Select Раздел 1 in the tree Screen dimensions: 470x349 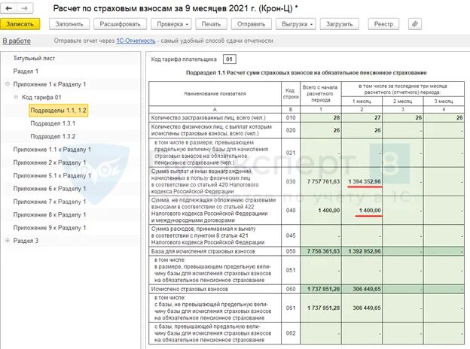(26, 71)
